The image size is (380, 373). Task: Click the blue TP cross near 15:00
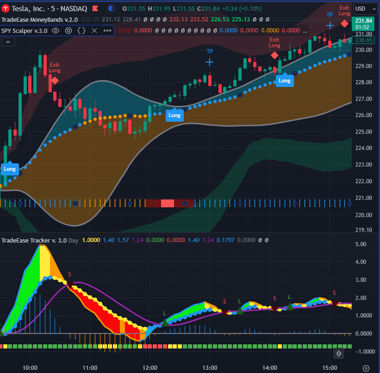click(330, 25)
